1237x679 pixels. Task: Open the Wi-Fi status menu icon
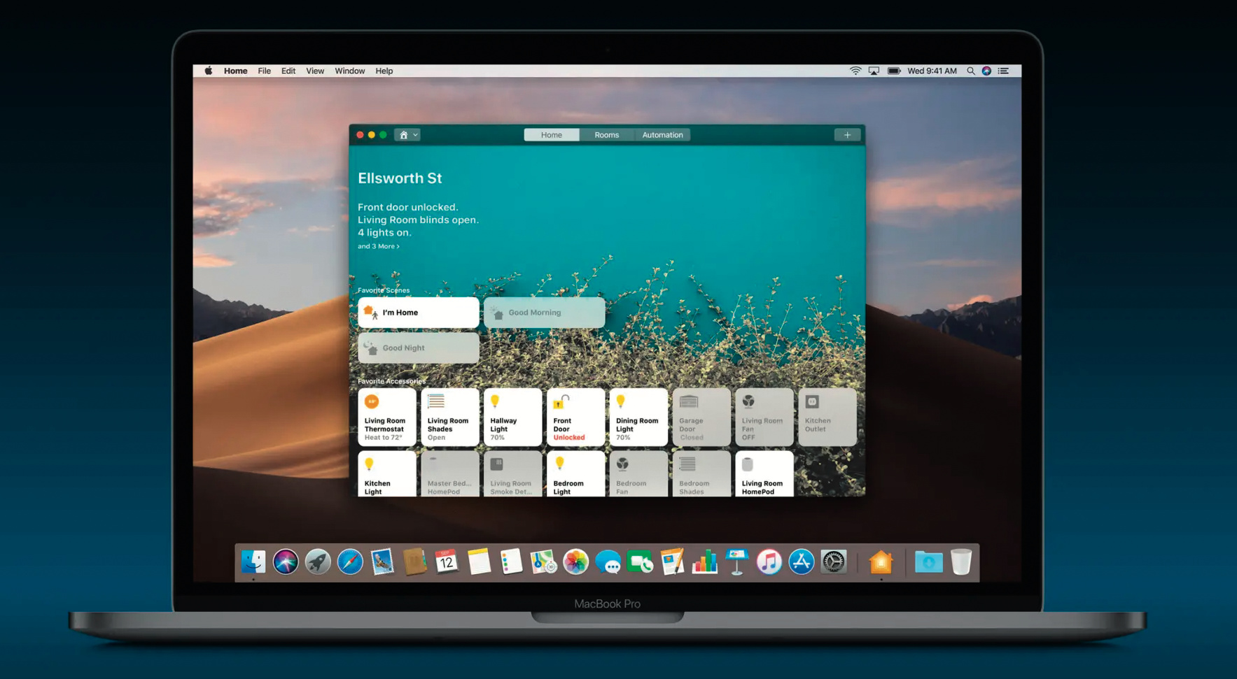pyautogui.click(x=855, y=71)
